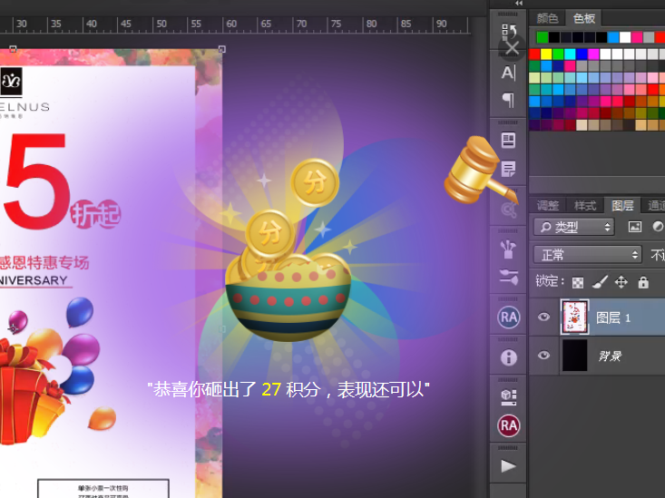Open the 类型 filter type dropdown
665x498 pixels.
pos(573,227)
